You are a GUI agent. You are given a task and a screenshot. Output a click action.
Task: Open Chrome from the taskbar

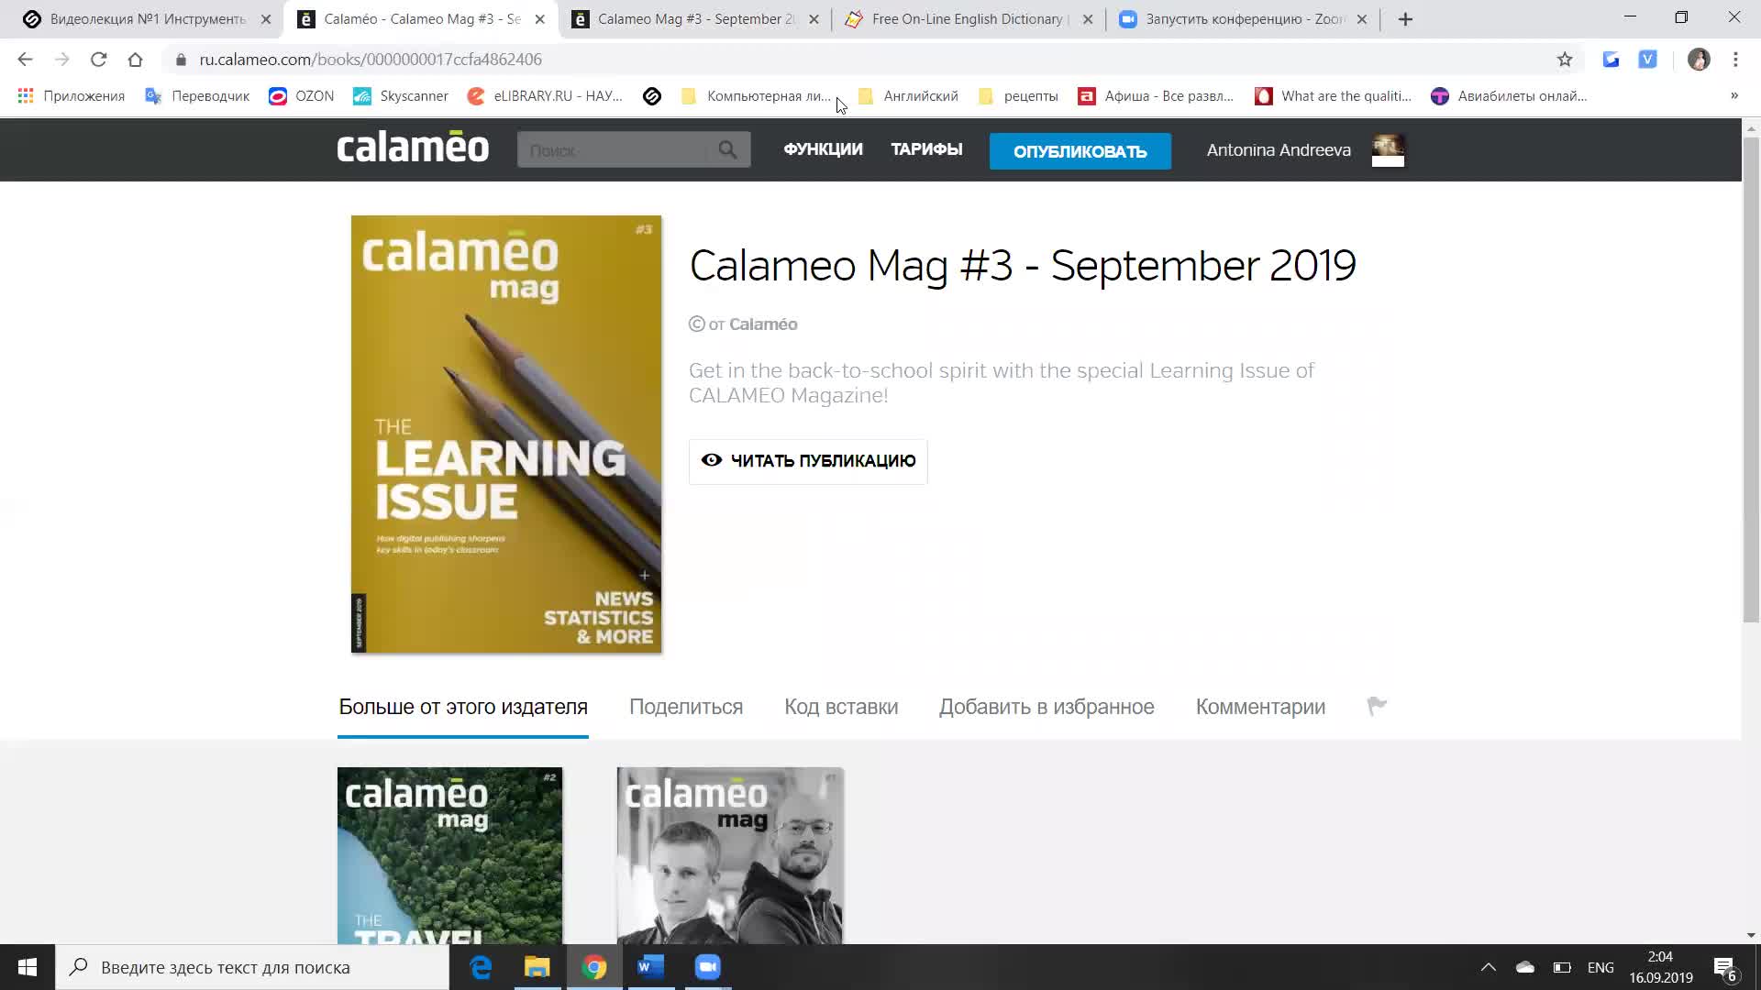594,967
